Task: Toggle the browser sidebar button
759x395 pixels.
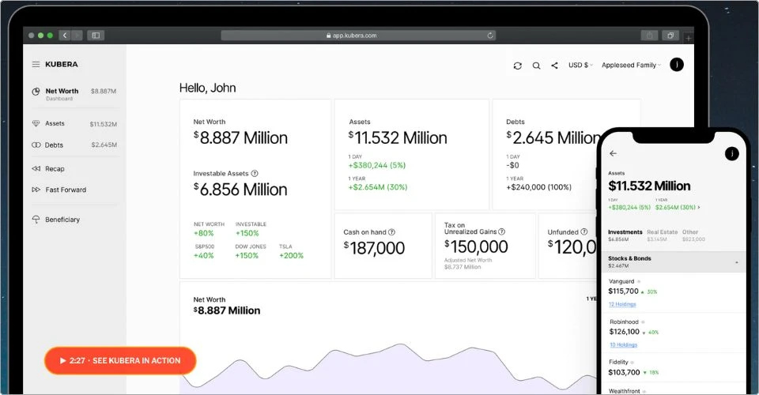Action: [96, 36]
